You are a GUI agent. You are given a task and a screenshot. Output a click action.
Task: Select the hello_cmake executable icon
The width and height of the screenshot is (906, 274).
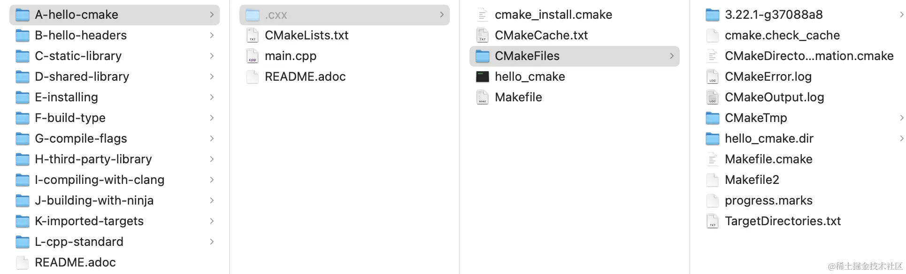pos(482,76)
